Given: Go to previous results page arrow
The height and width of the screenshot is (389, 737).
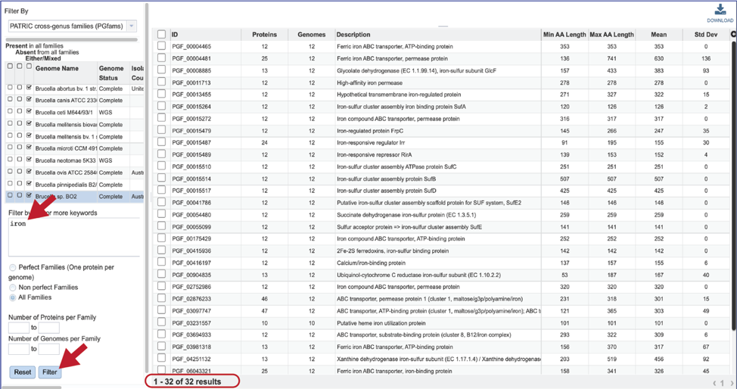Looking at the screenshot, I should coord(715,383).
